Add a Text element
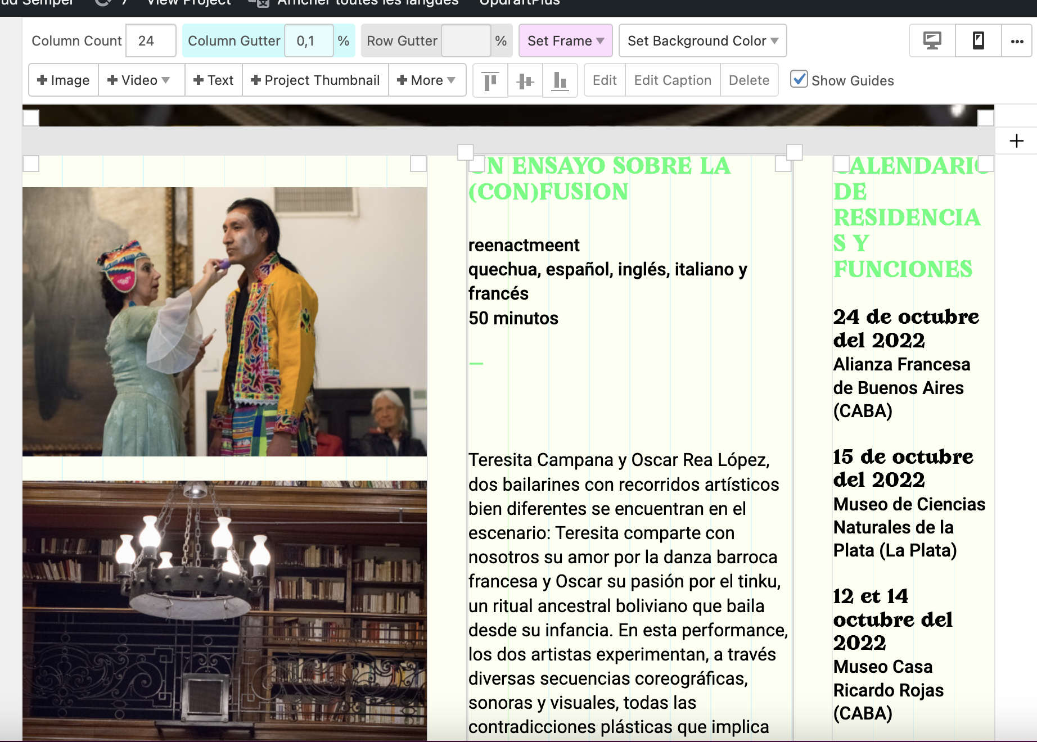This screenshot has width=1037, height=742. 213,80
